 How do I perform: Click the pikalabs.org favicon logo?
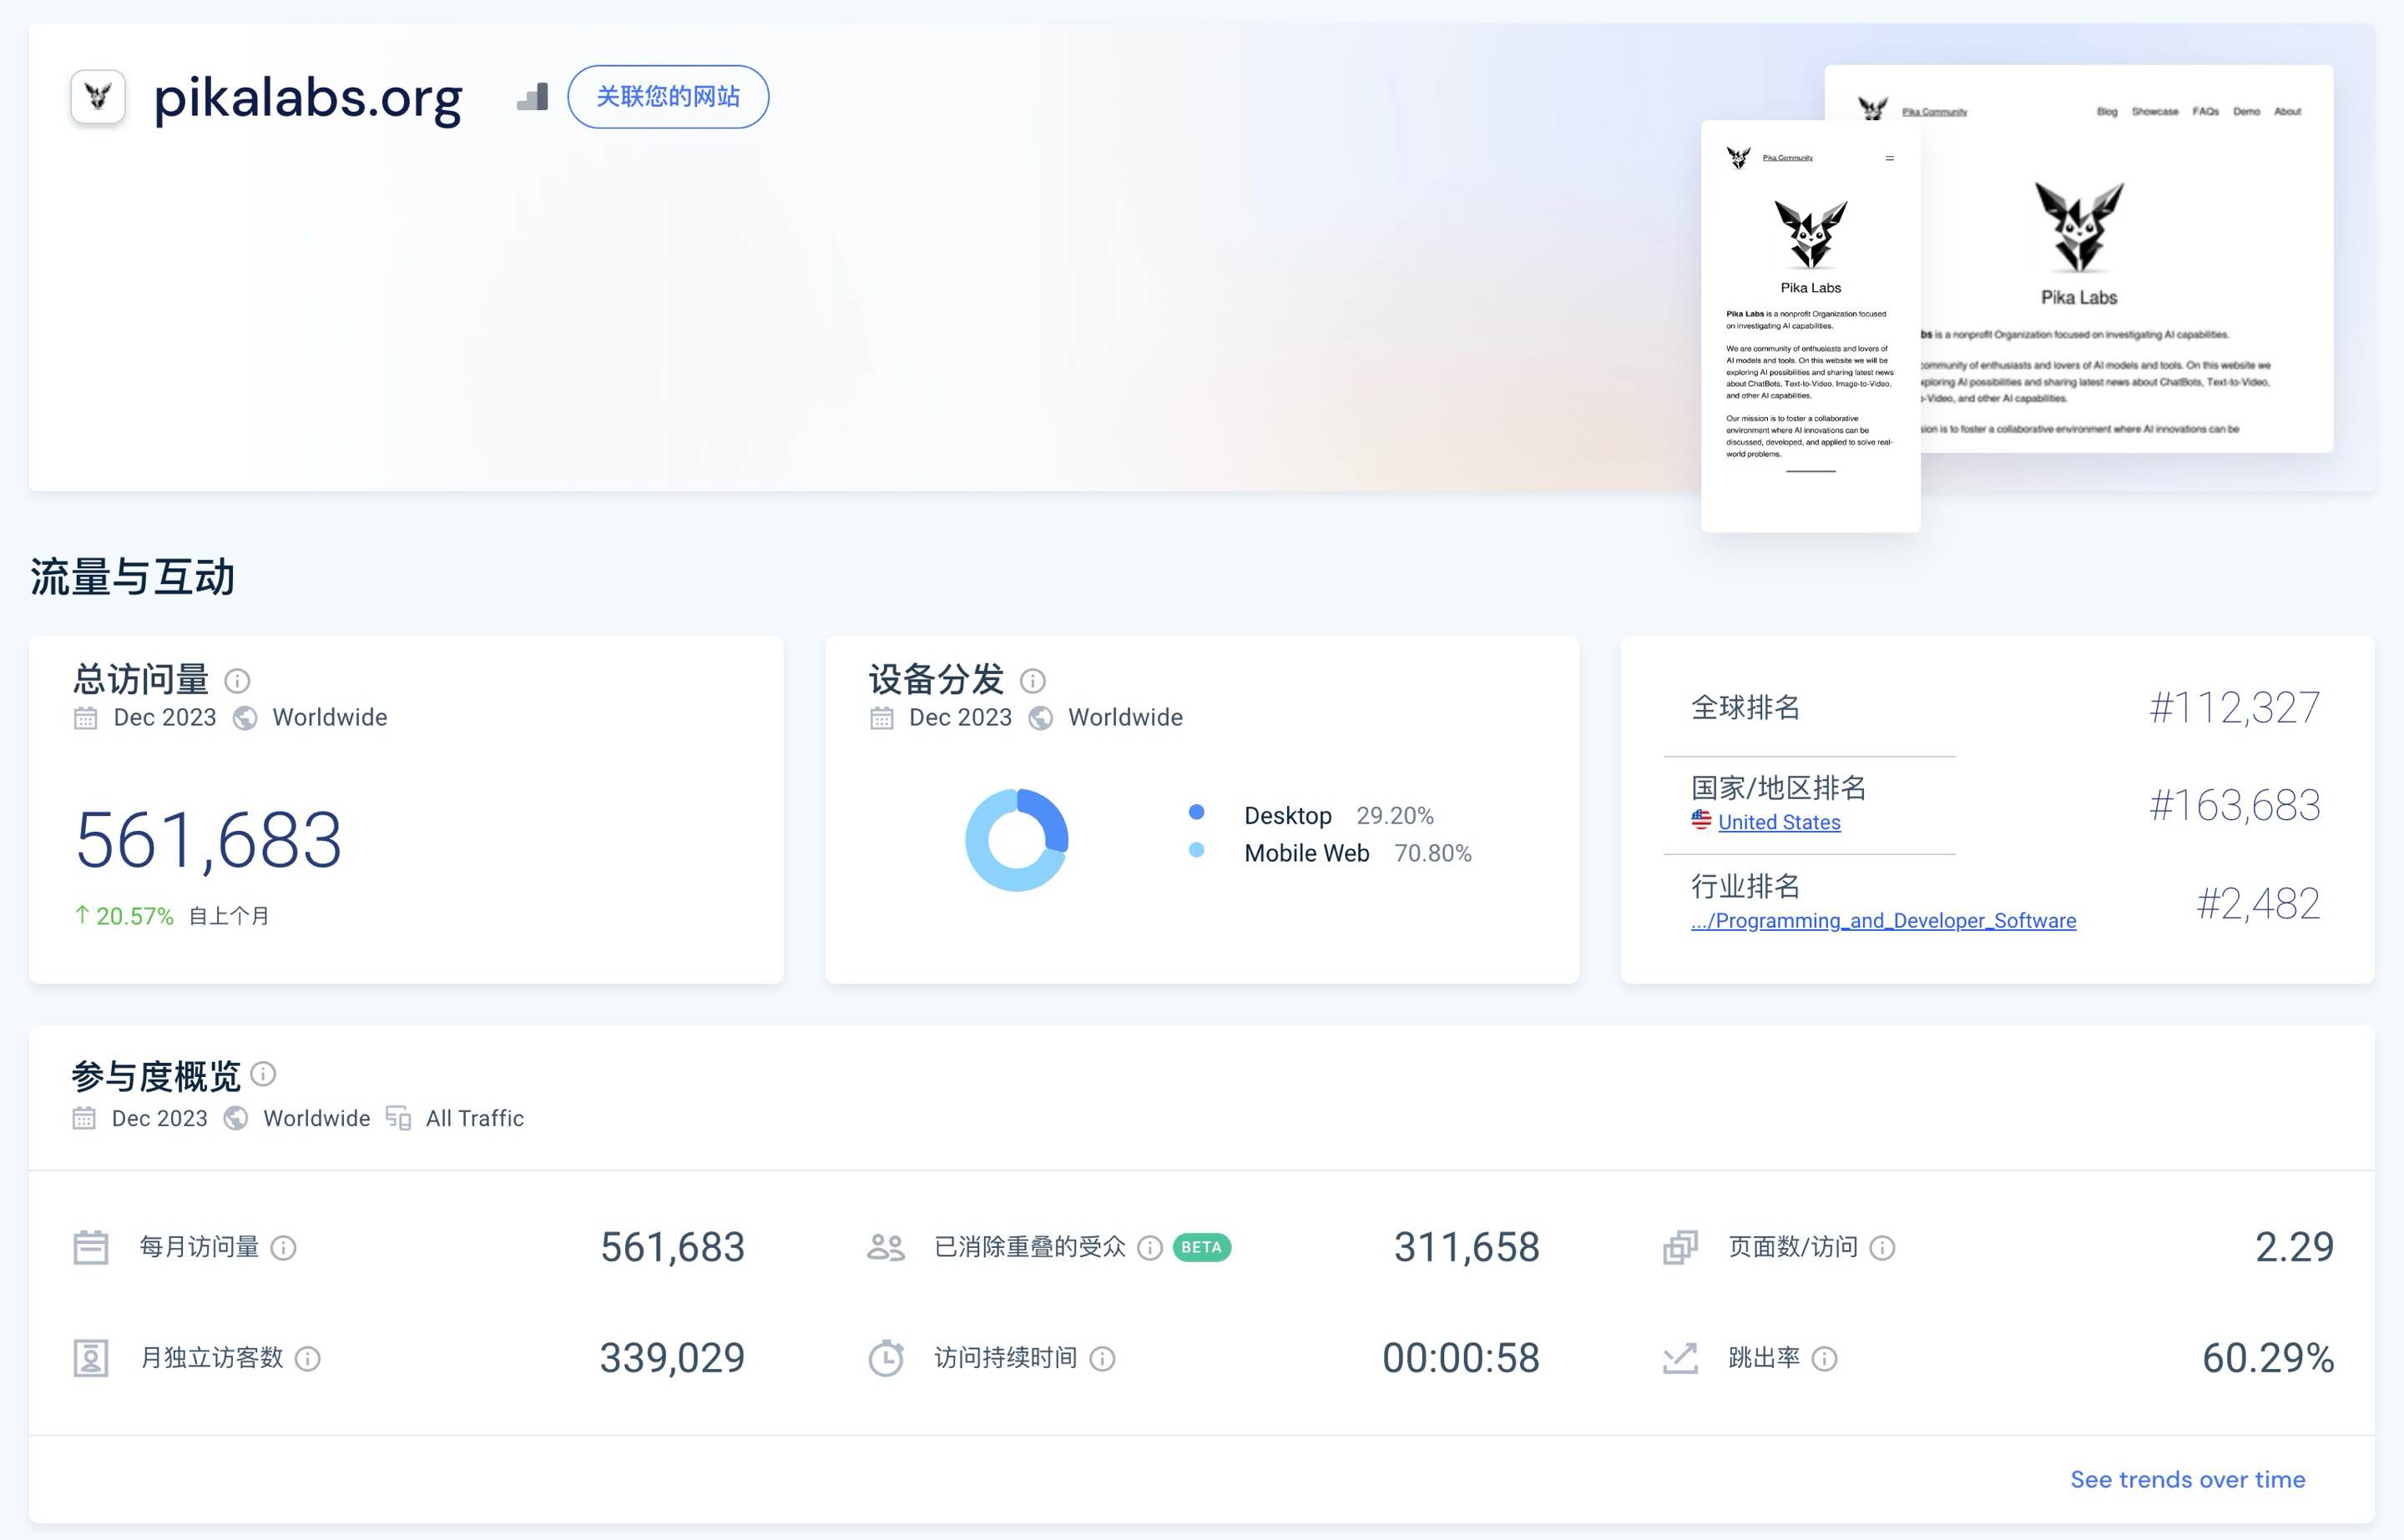pyautogui.click(x=97, y=97)
